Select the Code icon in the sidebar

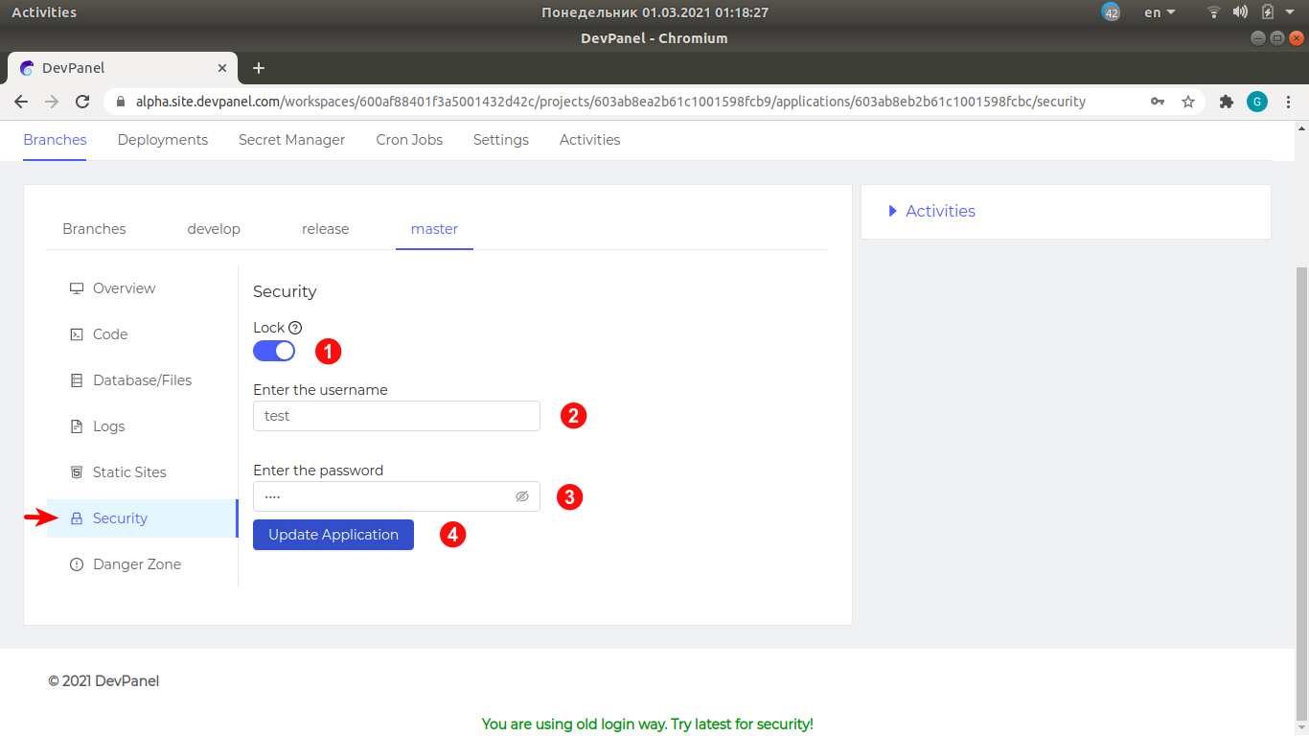click(108, 333)
